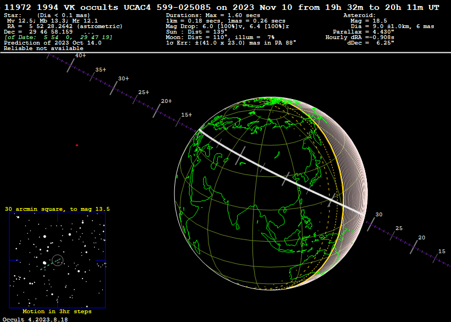Image resolution: width=451 pixels, height=322 pixels.
Task: Click '1km = 0.18 secs, 1mas = 0.26 secs'
Action: (226, 21)
